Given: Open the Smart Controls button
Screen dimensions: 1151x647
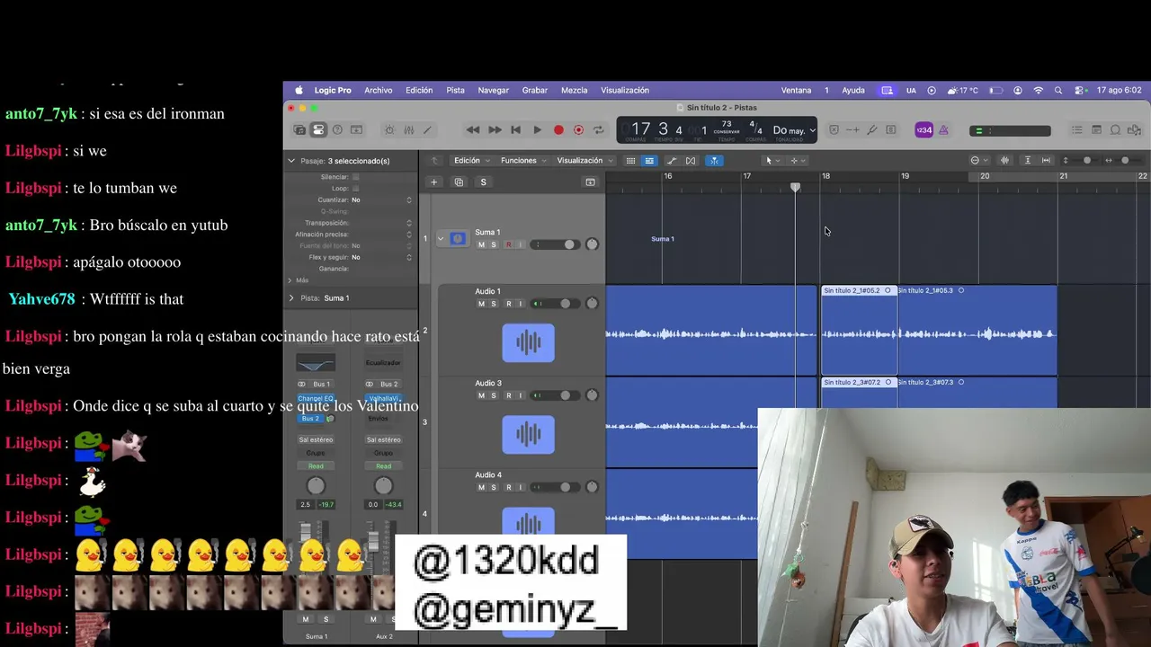Looking at the screenshot, I should (389, 130).
